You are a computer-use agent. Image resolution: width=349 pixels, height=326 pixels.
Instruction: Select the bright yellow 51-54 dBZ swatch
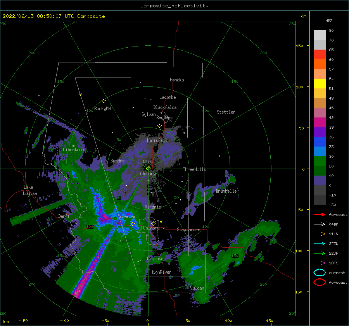tap(320, 83)
